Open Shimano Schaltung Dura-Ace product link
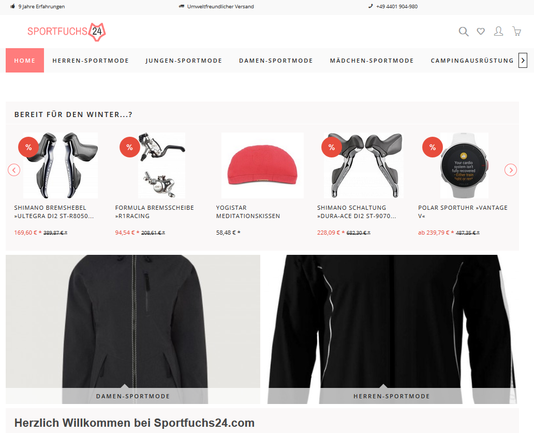534x433 pixels. pyautogui.click(x=357, y=212)
